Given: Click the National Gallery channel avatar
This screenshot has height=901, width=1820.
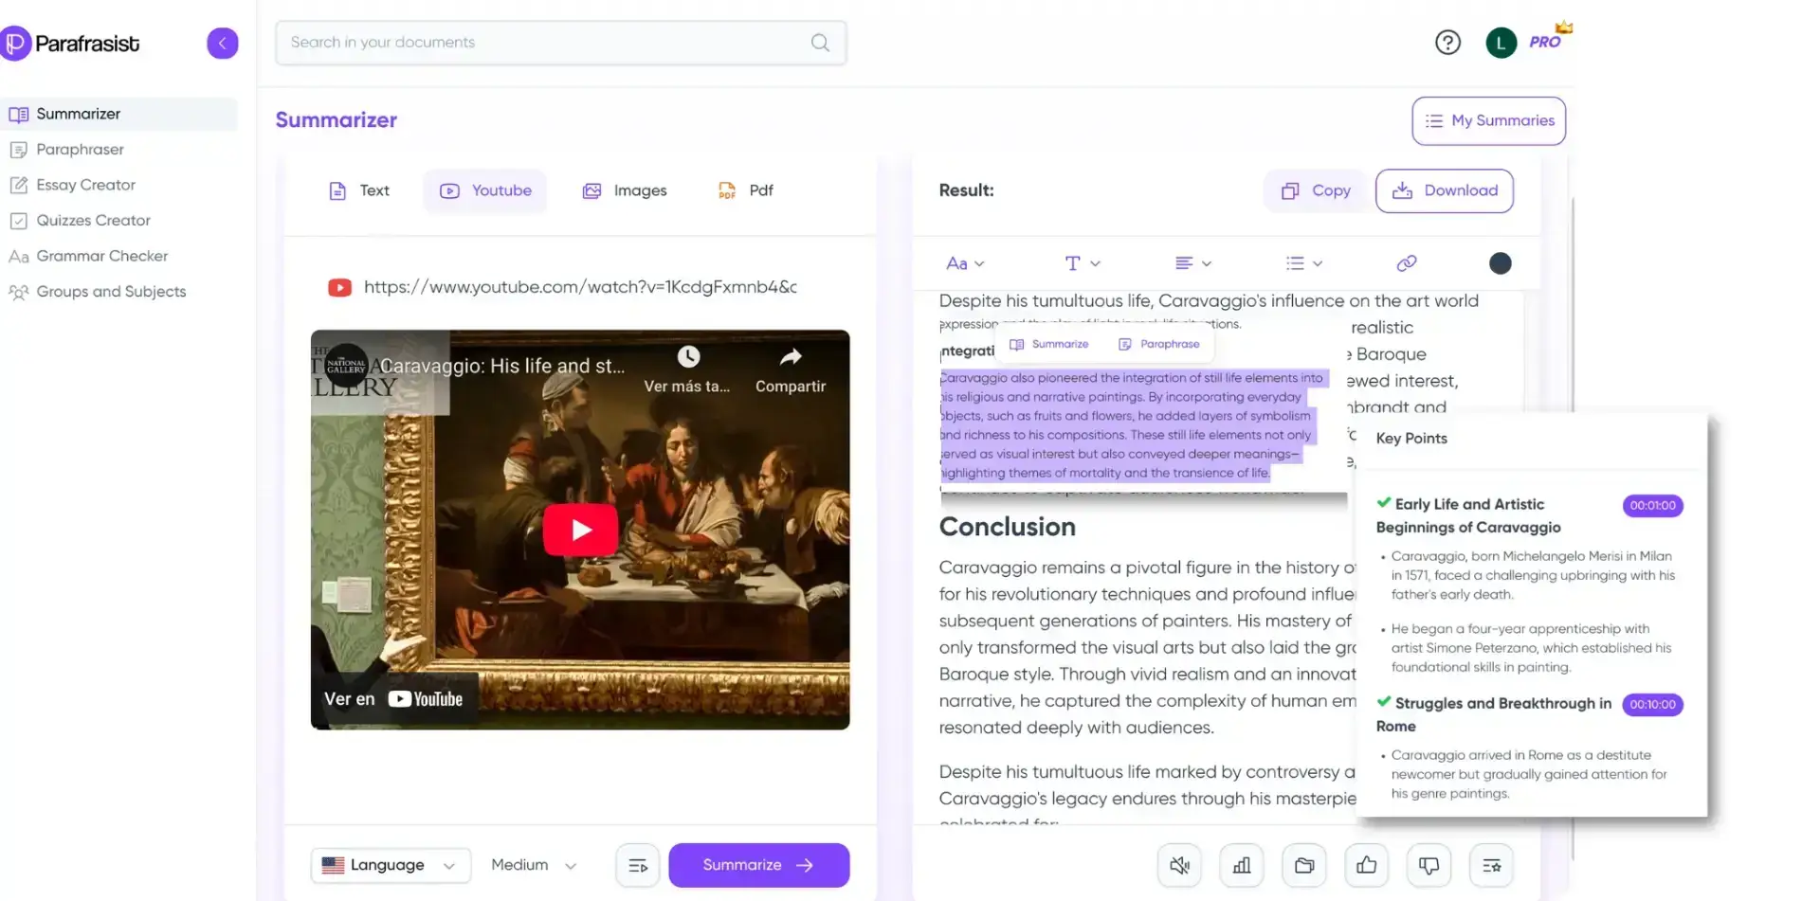Looking at the screenshot, I should pos(346,366).
